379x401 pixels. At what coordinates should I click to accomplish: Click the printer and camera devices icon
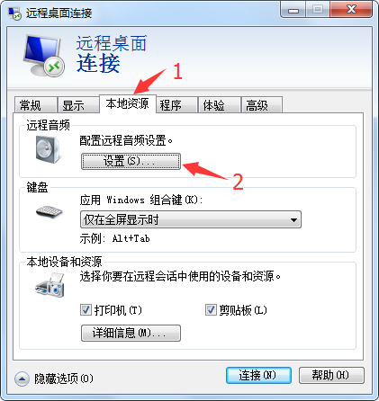point(50,285)
